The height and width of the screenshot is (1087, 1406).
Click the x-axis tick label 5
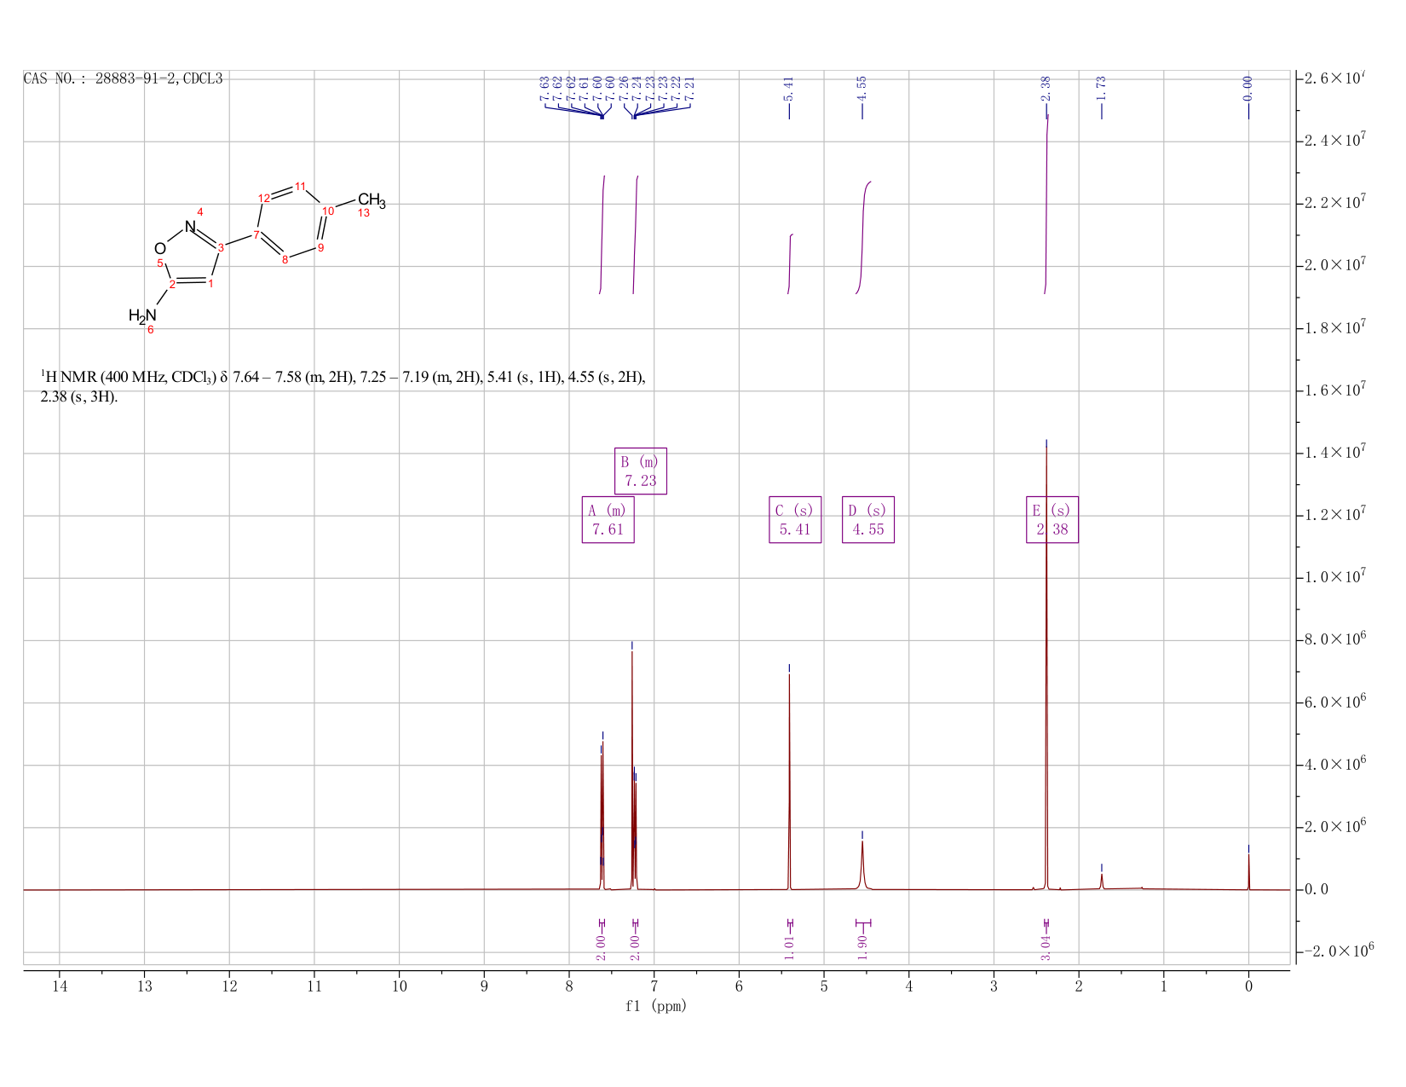pyautogui.click(x=824, y=986)
